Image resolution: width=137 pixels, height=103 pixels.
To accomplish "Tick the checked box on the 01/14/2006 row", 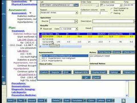I will (x=41, y=37).
